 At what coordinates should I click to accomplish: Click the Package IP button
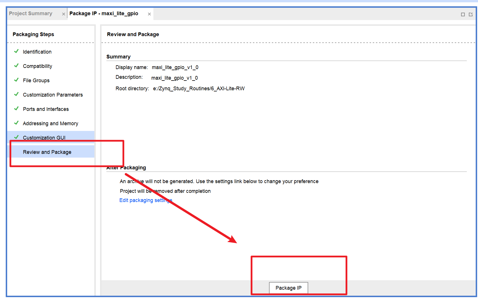click(x=288, y=288)
